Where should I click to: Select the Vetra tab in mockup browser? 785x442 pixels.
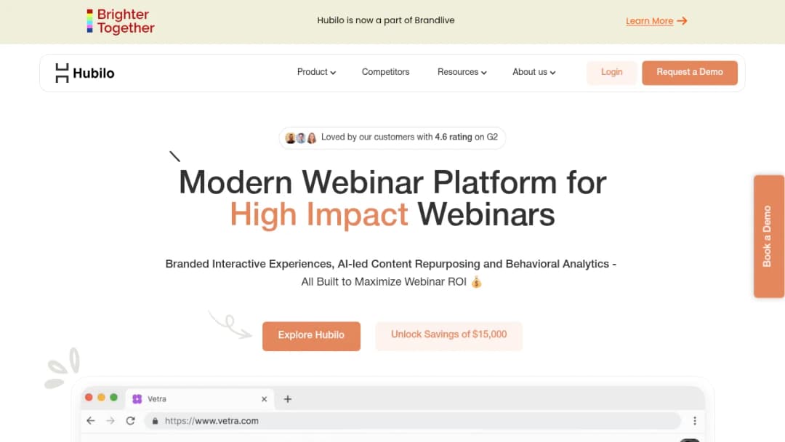click(200, 399)
